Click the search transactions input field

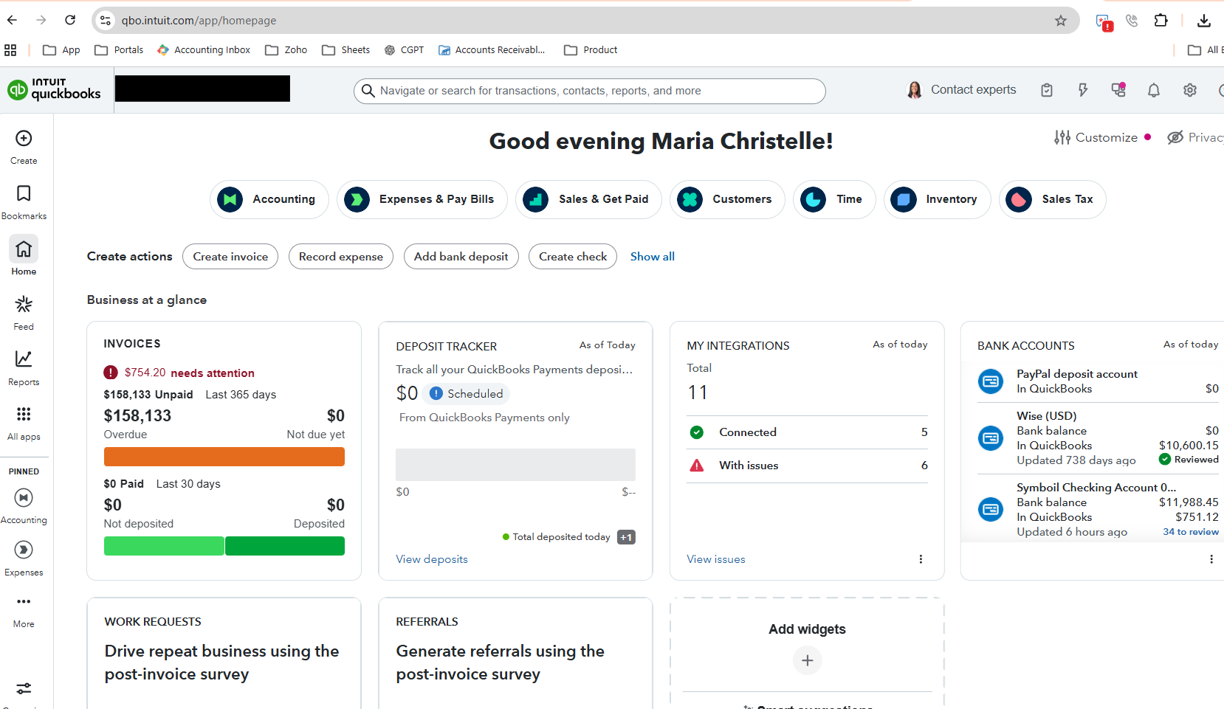coord(590,91)
